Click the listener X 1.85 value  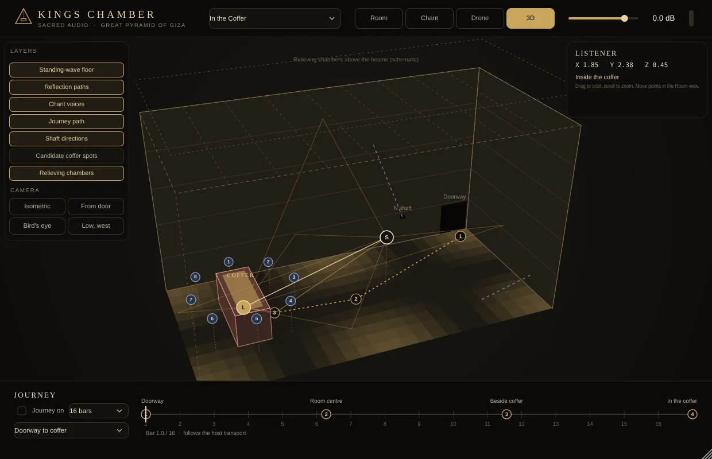(x=587, y=65)
